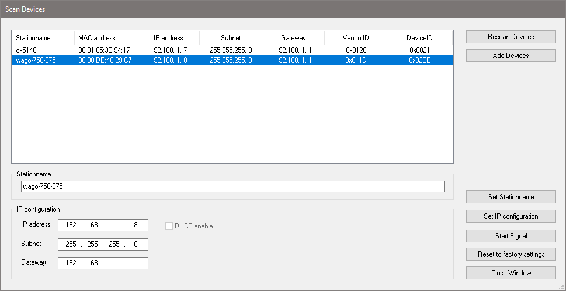Image resolution: width=566 pixels, height=291 pixels.
Task: Click the Gateway column header
Action: [x=293, y=38]
